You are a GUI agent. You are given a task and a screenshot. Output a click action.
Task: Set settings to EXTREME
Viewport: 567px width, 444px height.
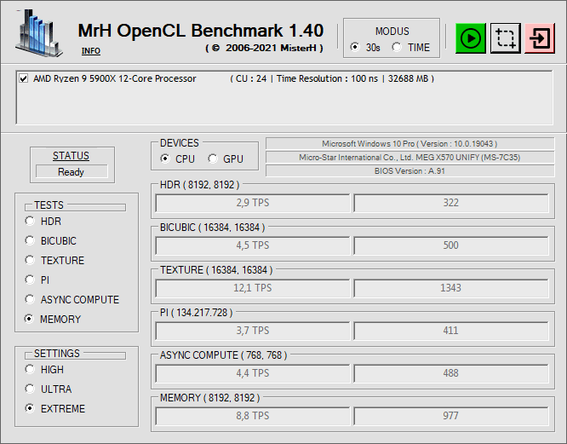tap(30, 408)
